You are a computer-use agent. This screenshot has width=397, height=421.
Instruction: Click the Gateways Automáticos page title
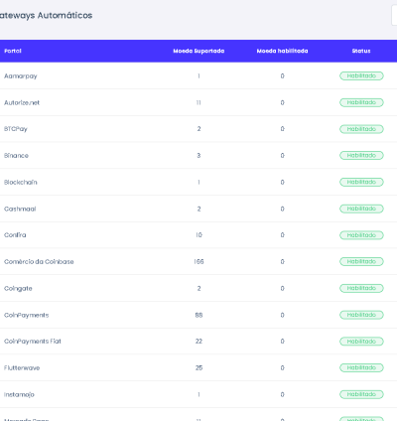coord(46,16)
